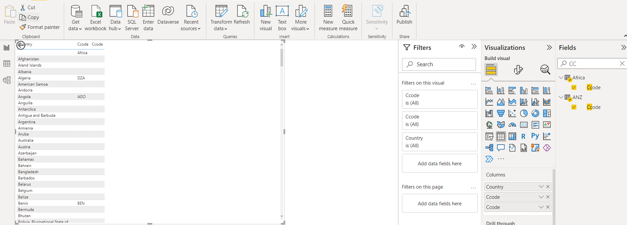The height and width of the screenshot is (225, 627).
Task: Create a Quick measure
Action: [348, 18]
